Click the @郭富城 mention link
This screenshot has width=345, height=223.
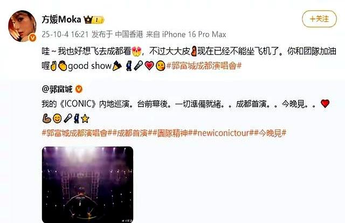(x=57, y=89)
